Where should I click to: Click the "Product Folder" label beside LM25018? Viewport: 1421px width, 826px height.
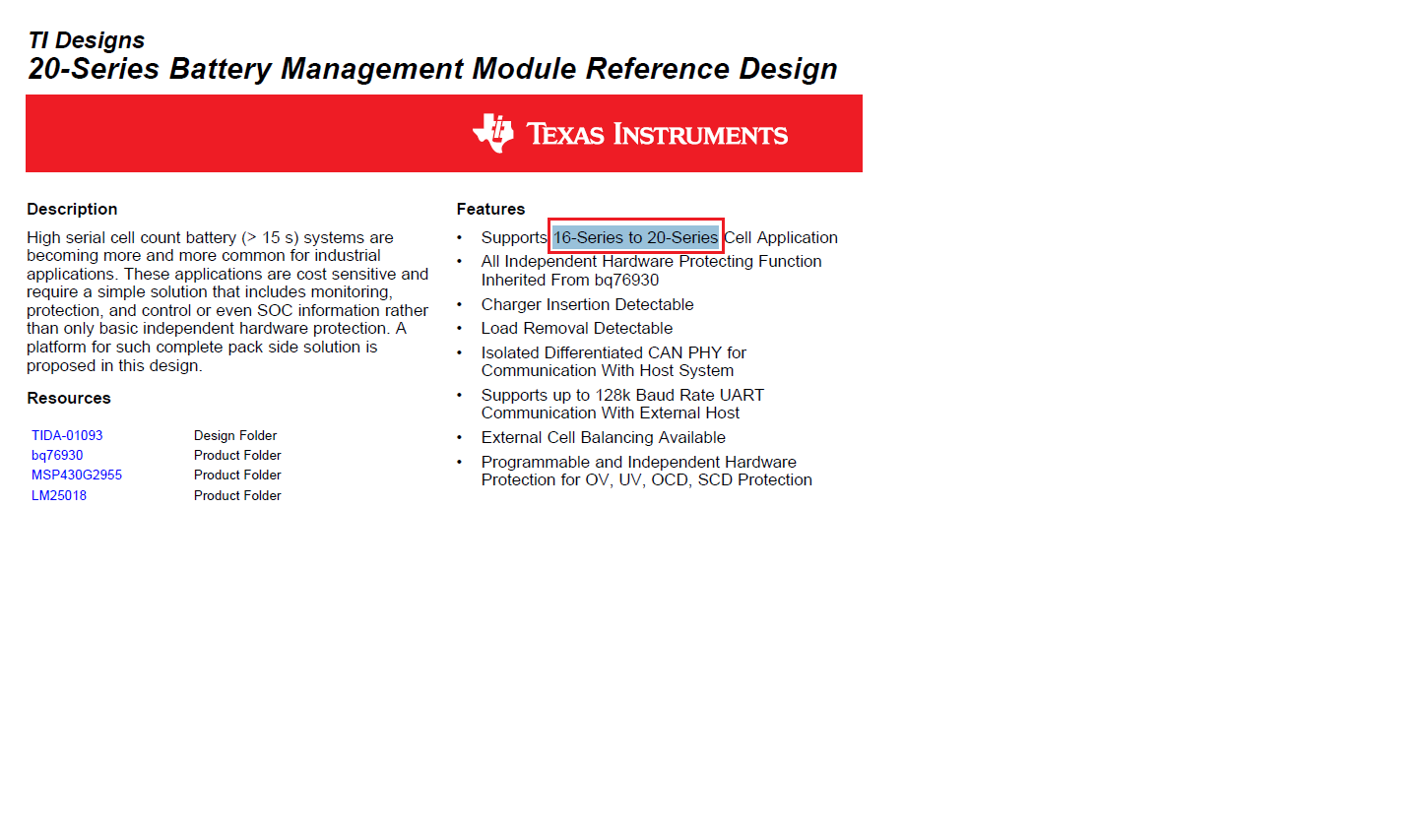pos(237,495)
